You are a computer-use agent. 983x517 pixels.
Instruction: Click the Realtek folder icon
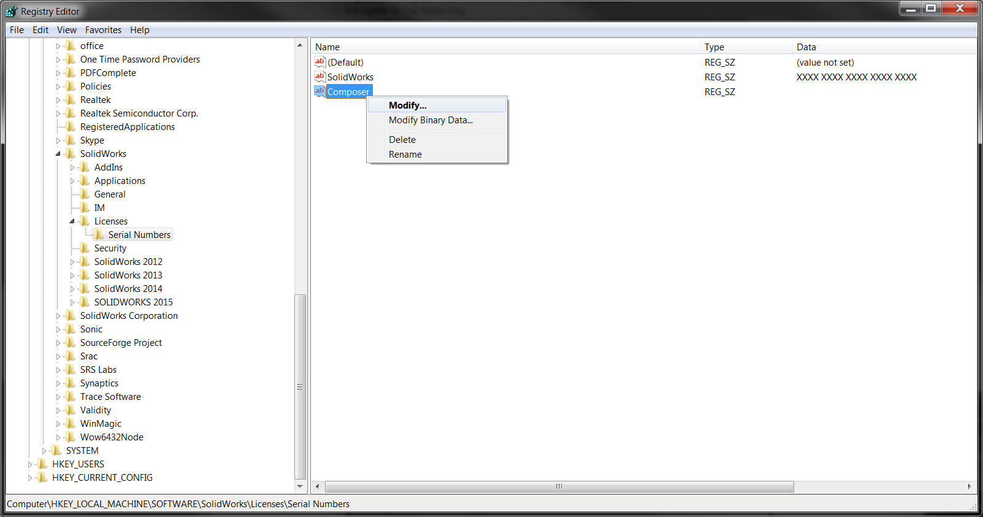tap(71, 100)
